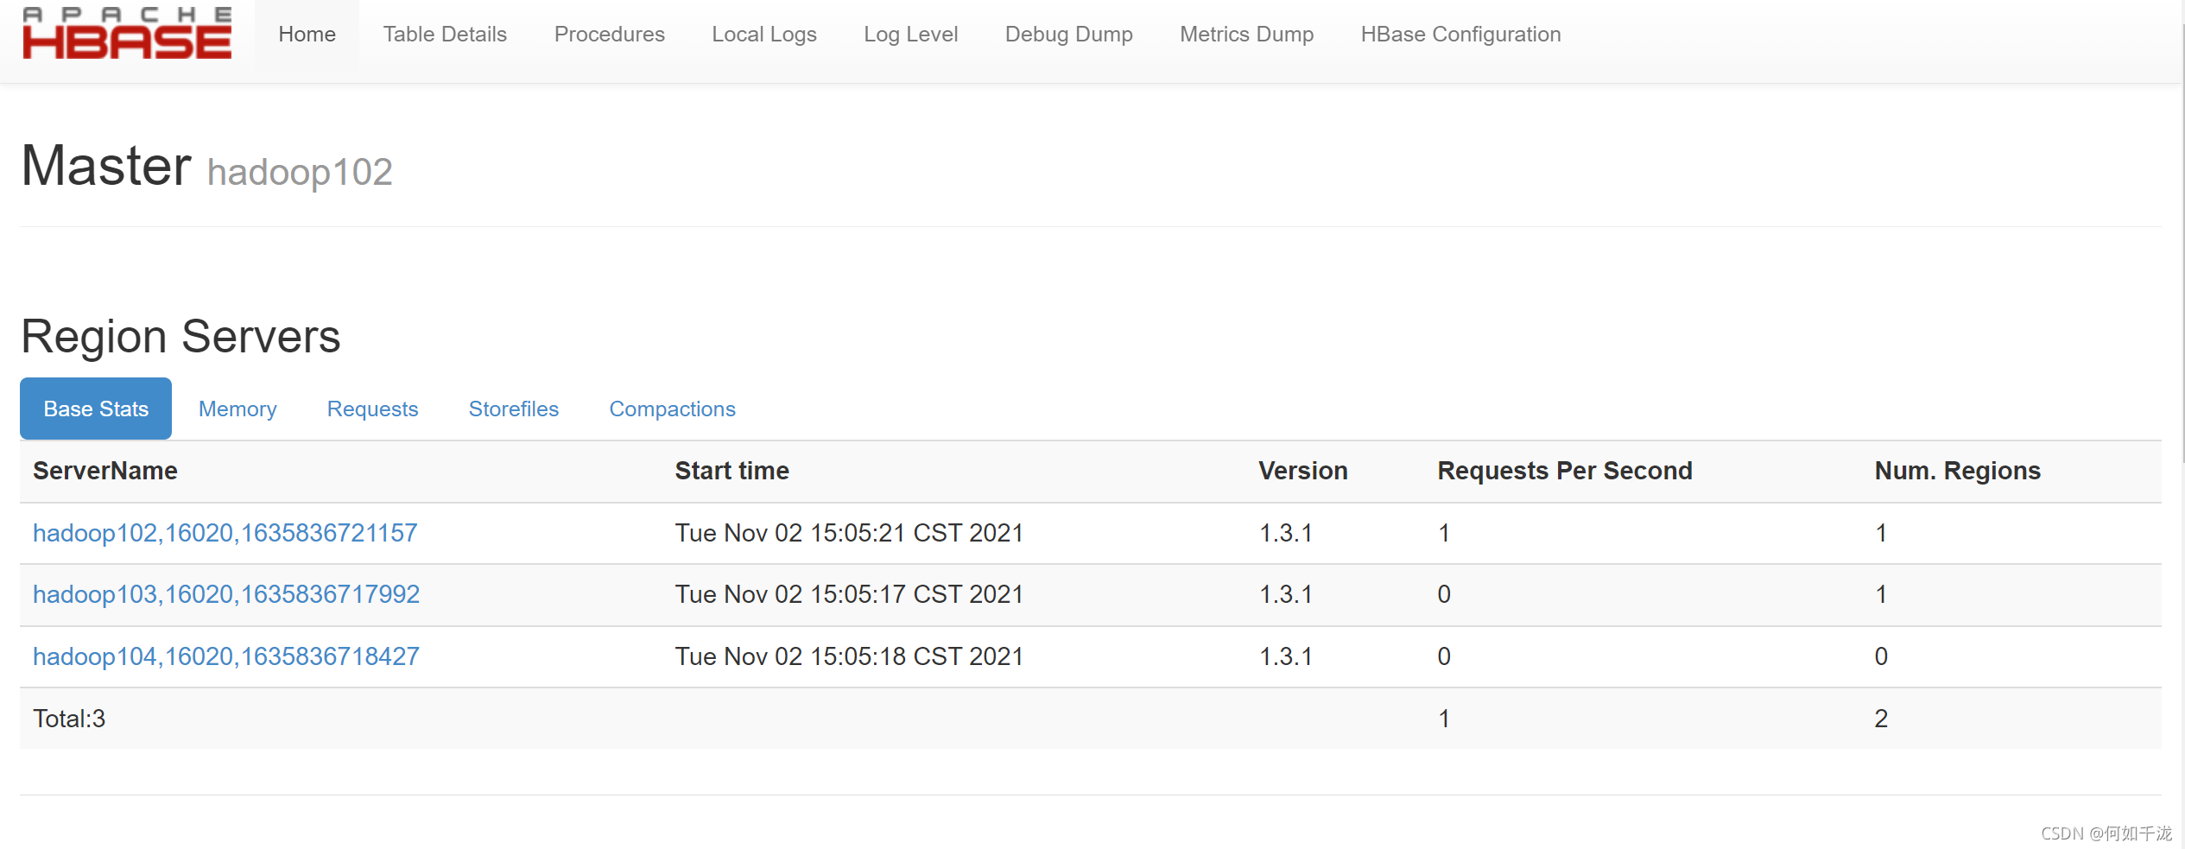This screenshot has width=2185, height=849.
Task: Click the Total:3 summary cell
Action: (69, 719)
